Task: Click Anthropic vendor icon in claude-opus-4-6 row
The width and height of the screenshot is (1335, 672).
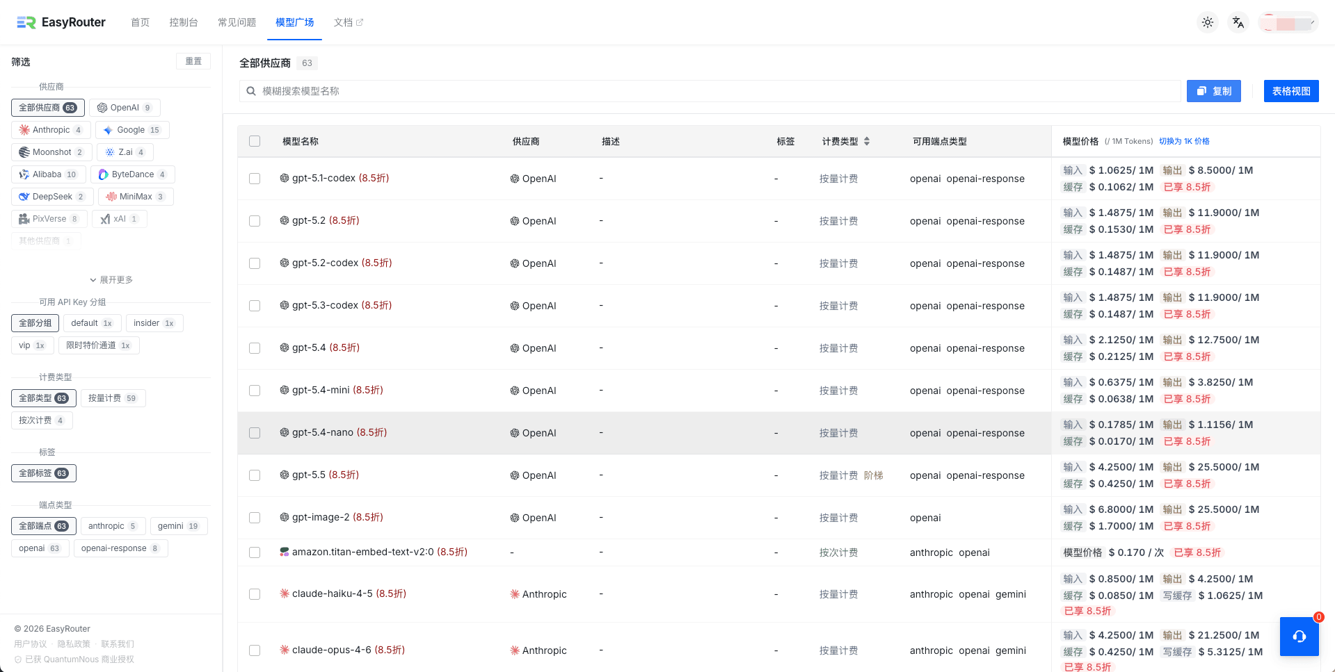Action: click(x=515, y=650)
